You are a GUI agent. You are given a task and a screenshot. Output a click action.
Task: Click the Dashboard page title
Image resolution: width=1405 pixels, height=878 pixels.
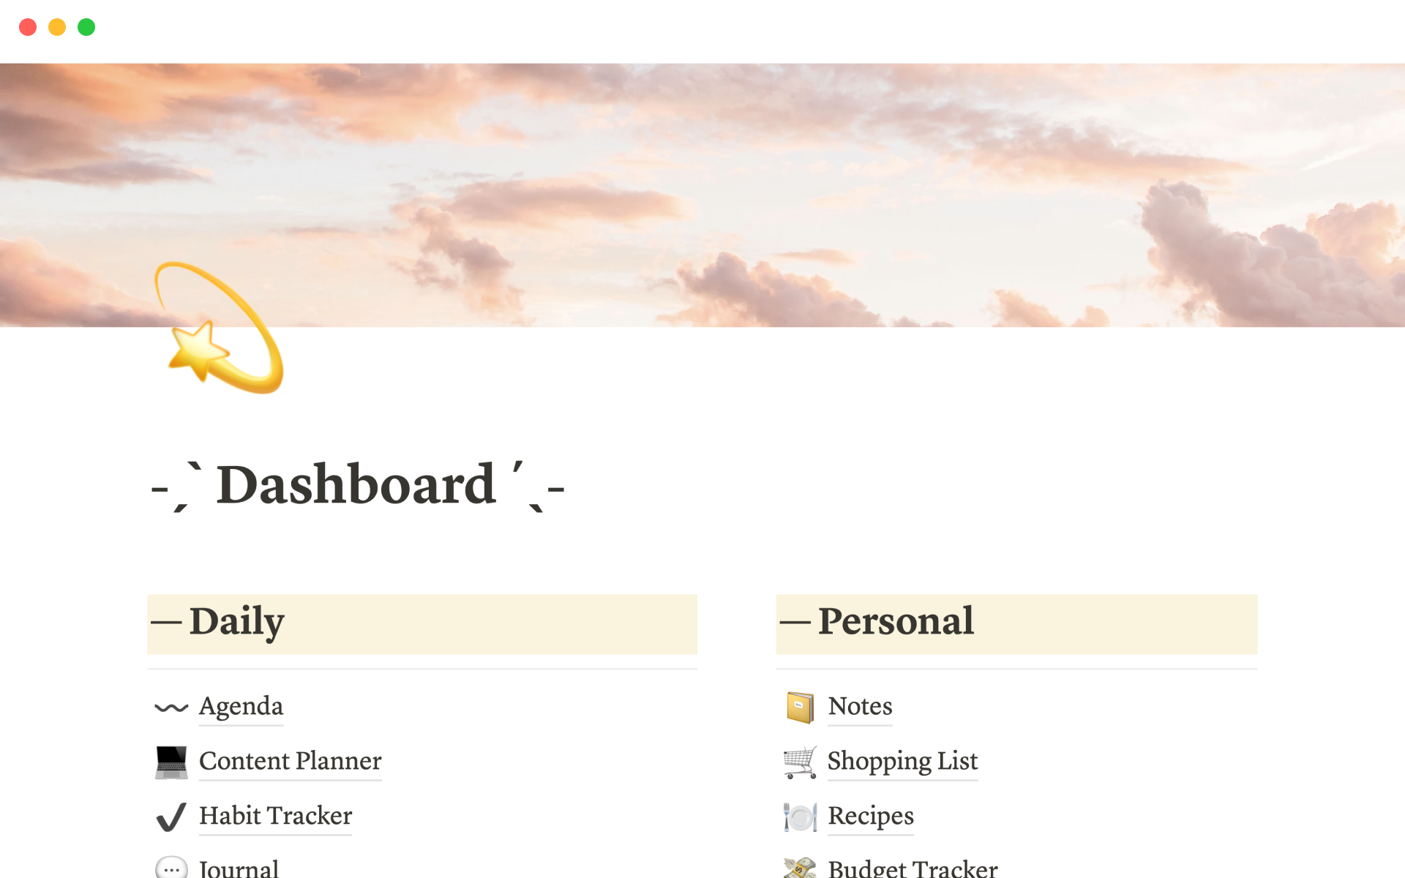(357, 486)
